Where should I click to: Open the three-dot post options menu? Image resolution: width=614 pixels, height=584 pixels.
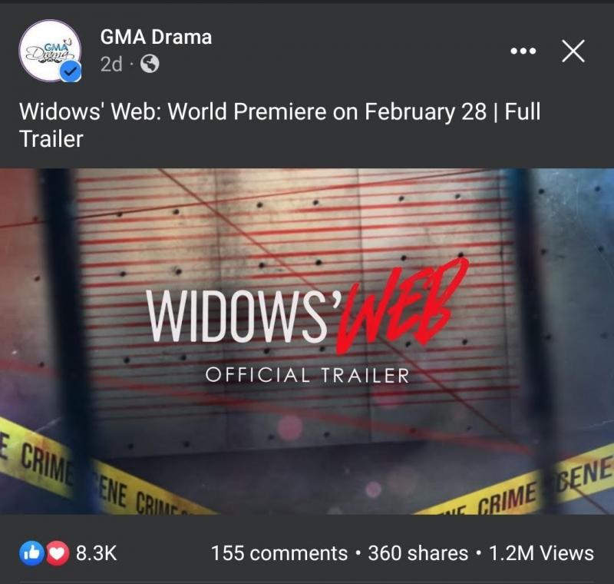[523, 51]
